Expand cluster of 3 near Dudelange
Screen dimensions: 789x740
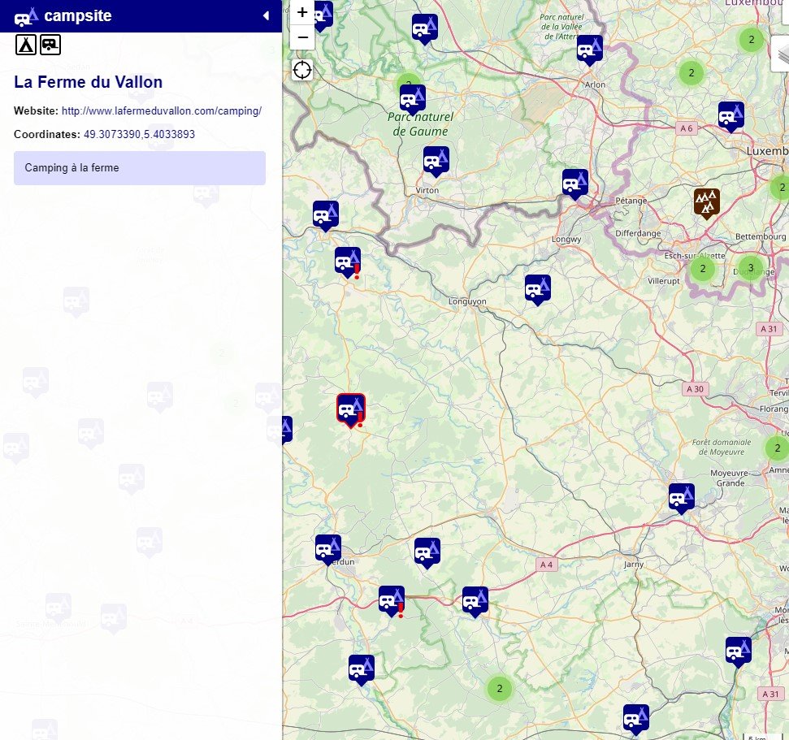pyautogui.click(x=750, y=268)
